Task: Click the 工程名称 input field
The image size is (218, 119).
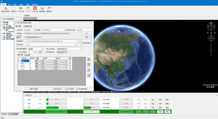Action: coord(28,30)
